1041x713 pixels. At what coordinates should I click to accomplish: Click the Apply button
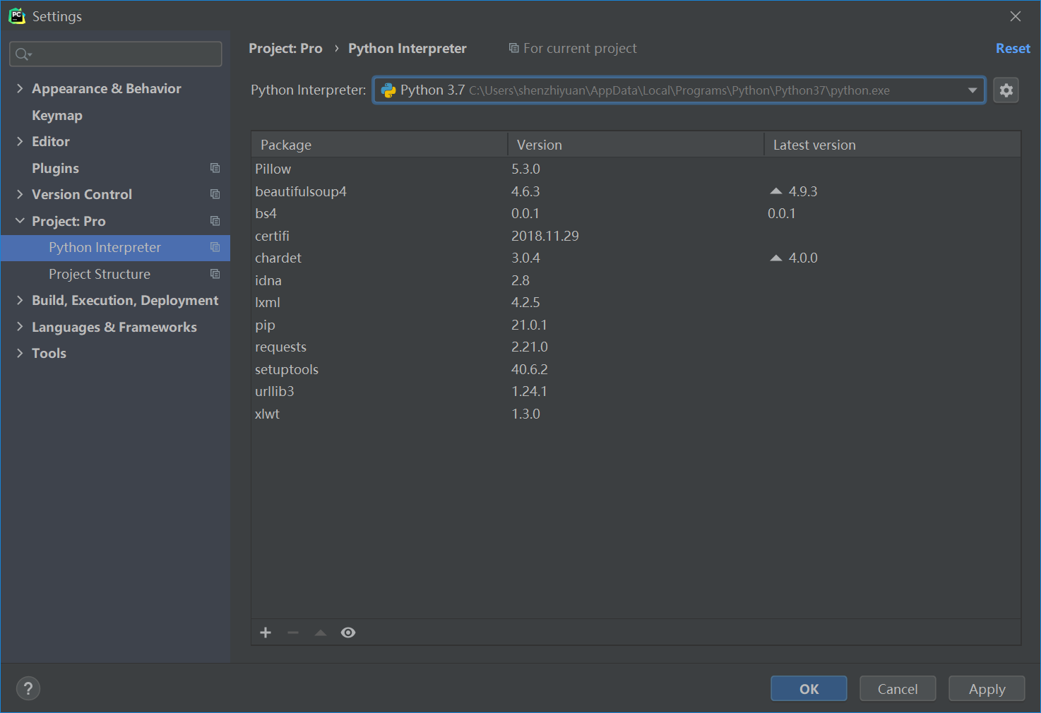[x=987, y=688]
